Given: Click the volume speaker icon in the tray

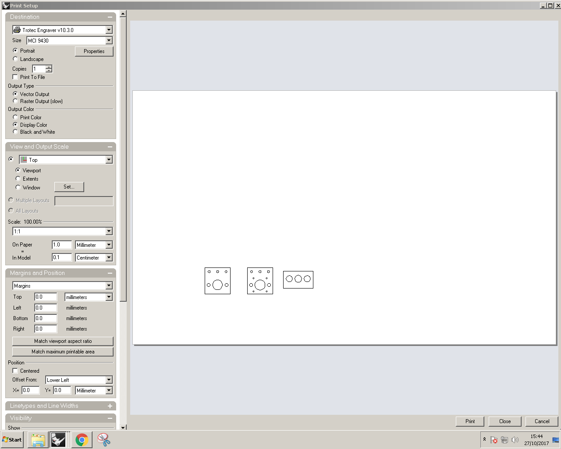Looking at the screenshot, I should point(515,439).
